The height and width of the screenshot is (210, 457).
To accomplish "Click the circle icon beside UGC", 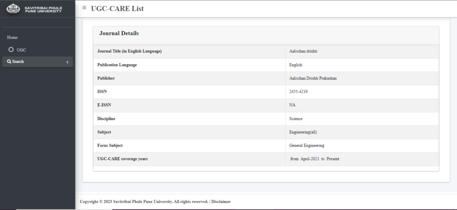I will coord(11,49).
